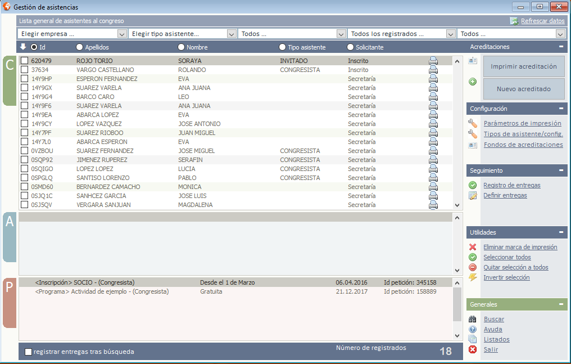Click the lightning icon for Invertir selección
Image resolution: width=571 pixels, height=364 pixels.
[x=473, y=277]
